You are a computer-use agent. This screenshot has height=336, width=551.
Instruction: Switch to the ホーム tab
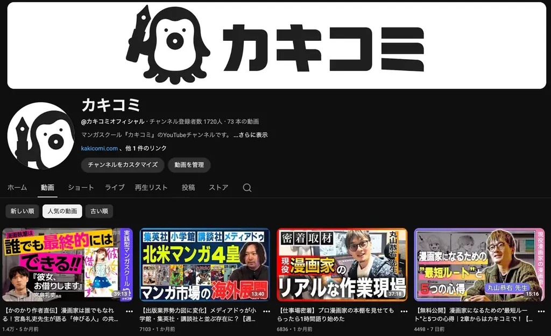click(17, 188)
